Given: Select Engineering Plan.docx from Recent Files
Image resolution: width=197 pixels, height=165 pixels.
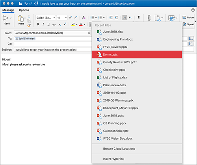Looking at the screenshot, I should click(137, 39).
